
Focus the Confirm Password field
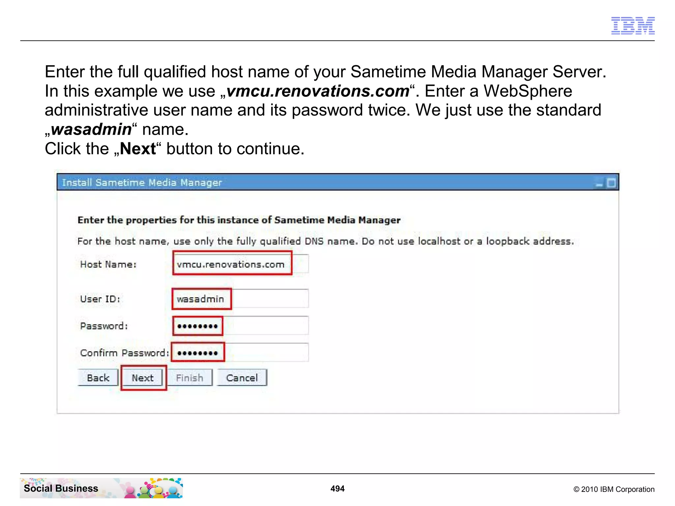point(241,352)
